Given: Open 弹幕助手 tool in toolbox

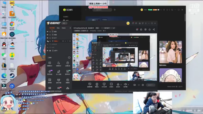Looking at the screenshot, I should click(x=49, y=64).
